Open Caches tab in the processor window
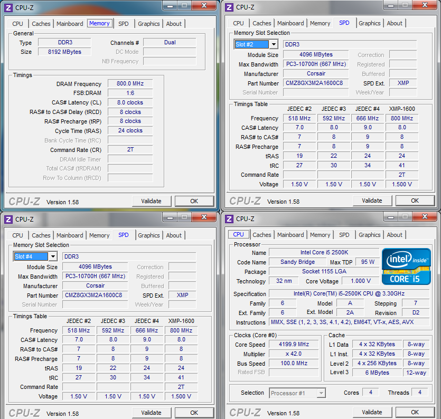 (x=262, y=235)
